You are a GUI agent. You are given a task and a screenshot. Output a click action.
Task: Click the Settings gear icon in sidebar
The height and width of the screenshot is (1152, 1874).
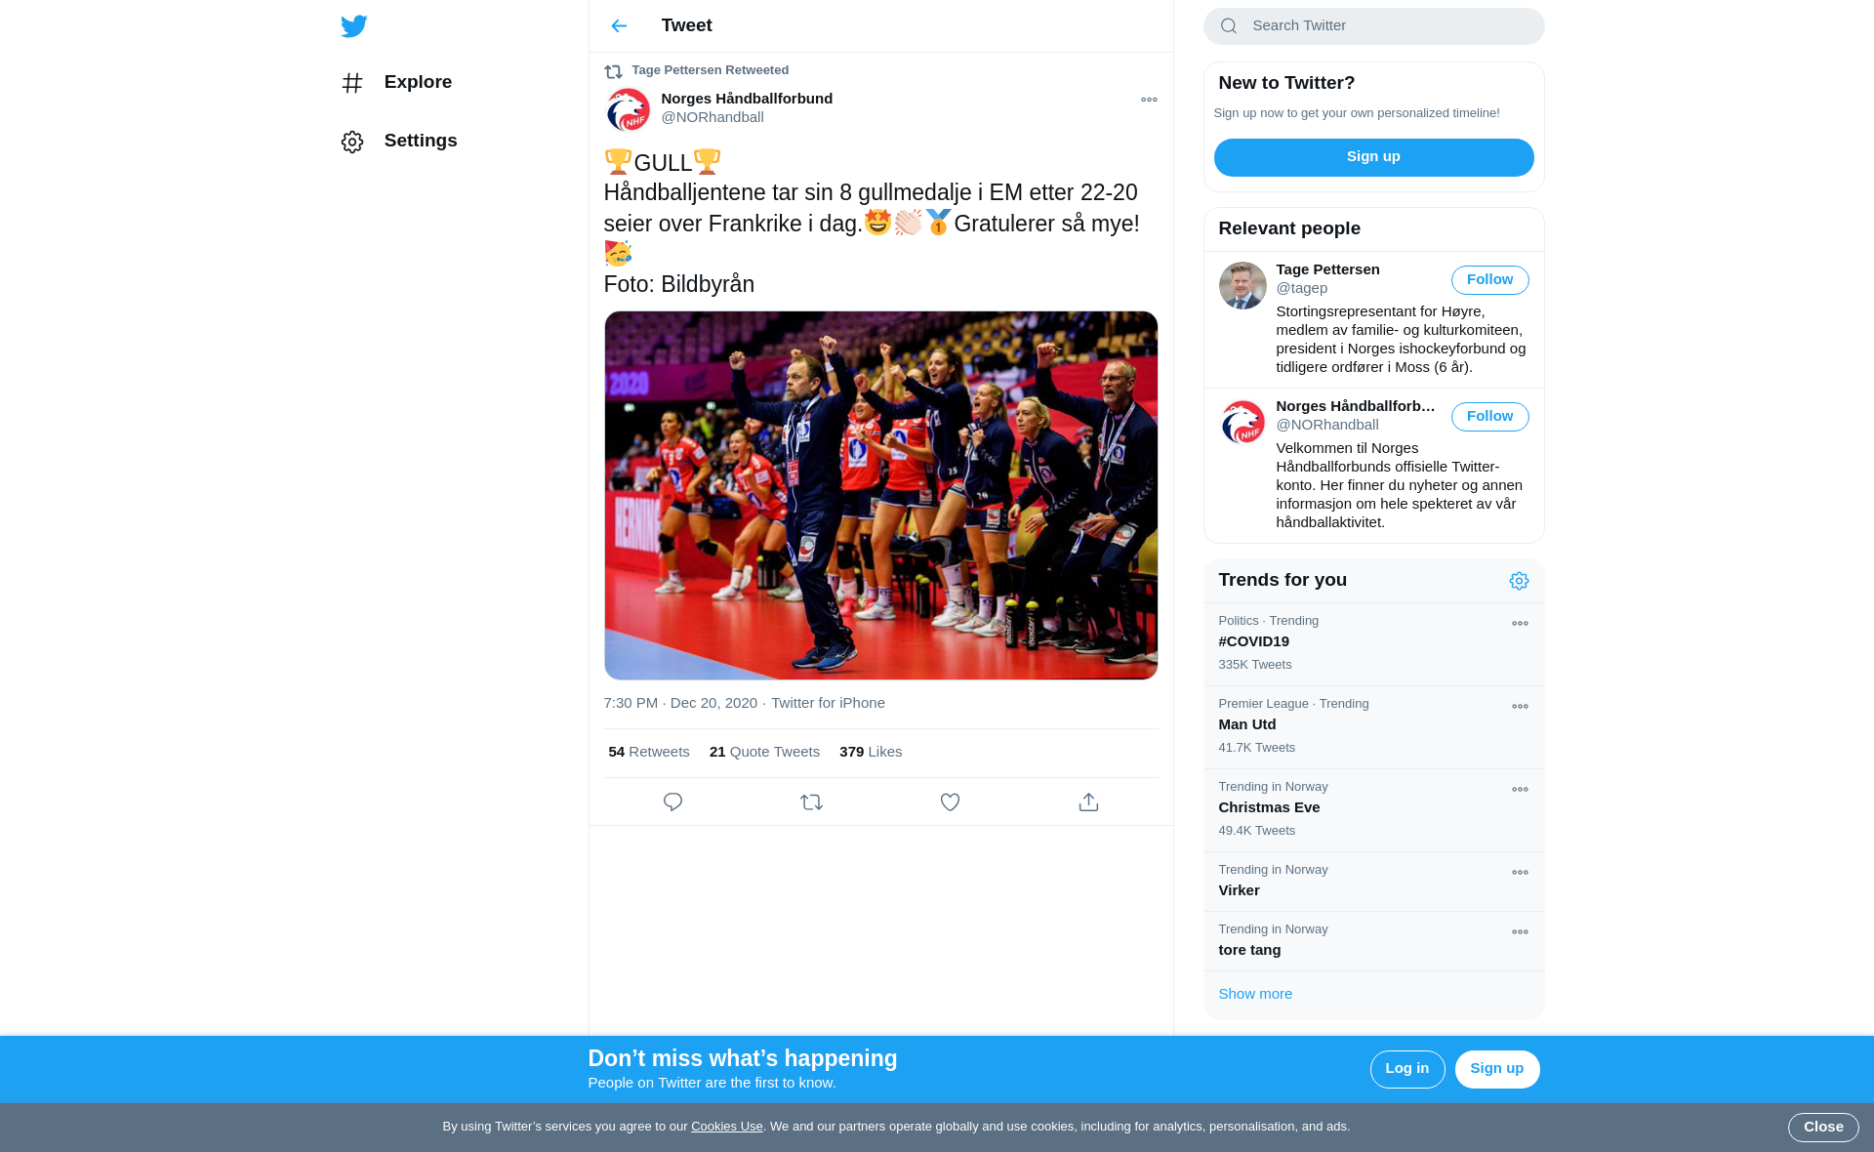[352, 142]
